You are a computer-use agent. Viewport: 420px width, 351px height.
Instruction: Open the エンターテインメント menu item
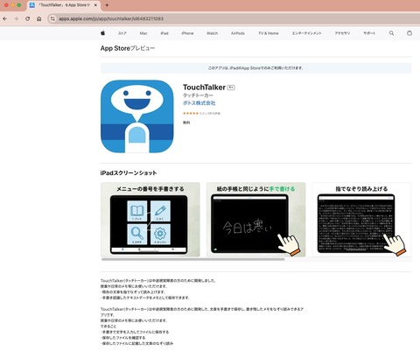pyautogui.click(x=306, y=33)
